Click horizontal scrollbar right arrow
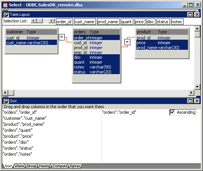The height and width of the screenshot is (171, 203). tap(191, 93)
